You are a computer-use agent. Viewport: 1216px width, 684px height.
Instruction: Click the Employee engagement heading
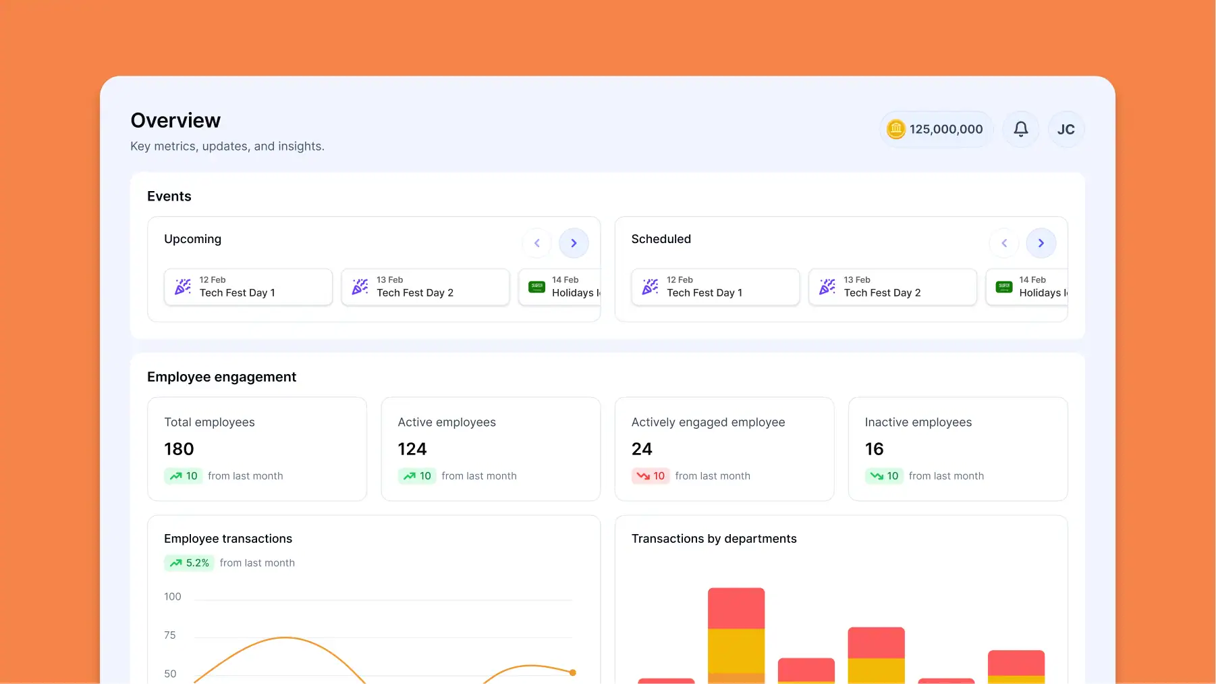[221, 377]
